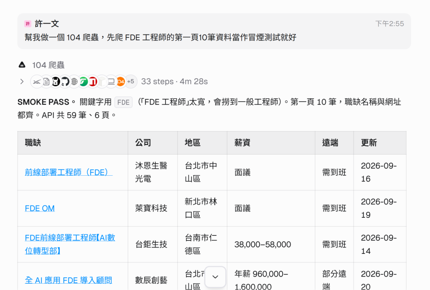Click the laptop step icon
The image size is (430, 290).
[x=111, y=82]
